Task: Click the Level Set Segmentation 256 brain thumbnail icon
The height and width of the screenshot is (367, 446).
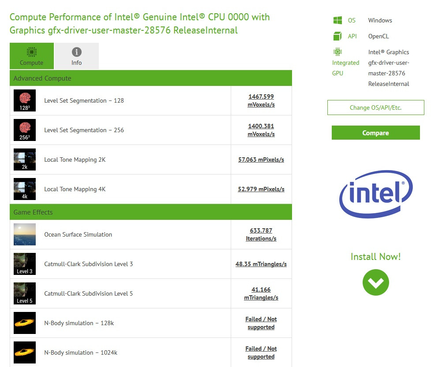Action: pyautogui.click(x=24, y=130)
